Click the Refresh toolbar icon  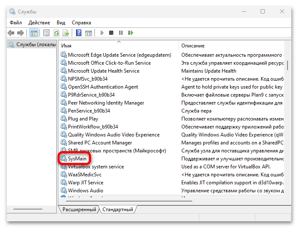point(56,33)
